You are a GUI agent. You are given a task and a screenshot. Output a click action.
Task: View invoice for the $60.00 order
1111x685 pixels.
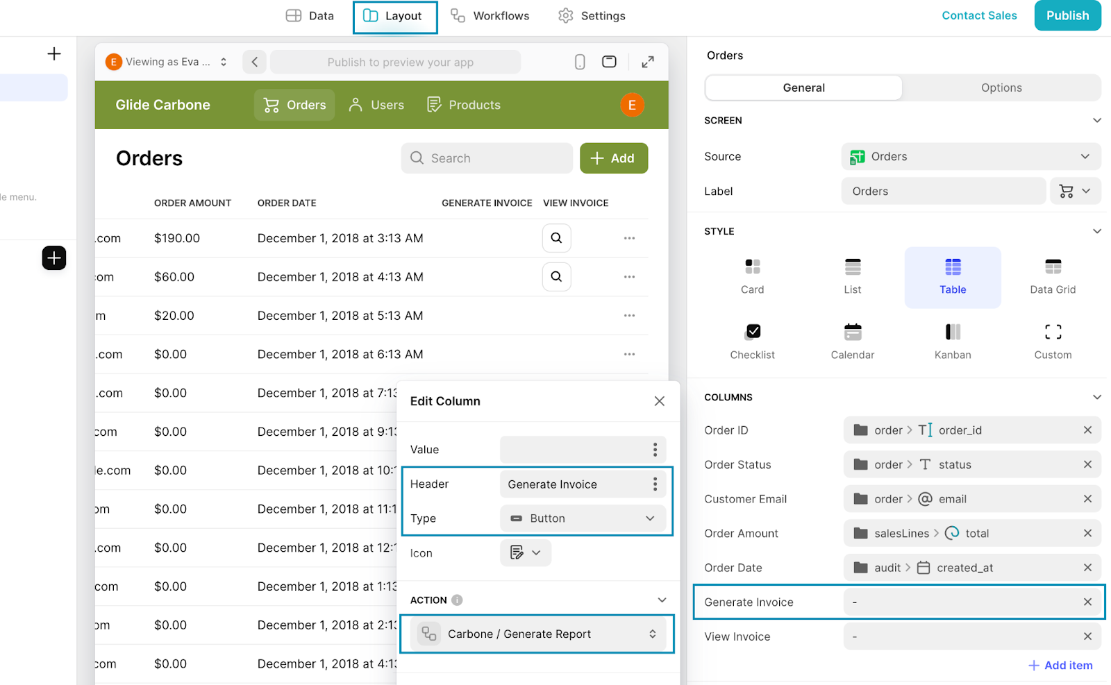(x=557, y=277)
